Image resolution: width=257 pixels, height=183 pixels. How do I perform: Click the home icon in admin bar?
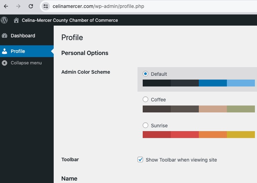tap(16, 20)
